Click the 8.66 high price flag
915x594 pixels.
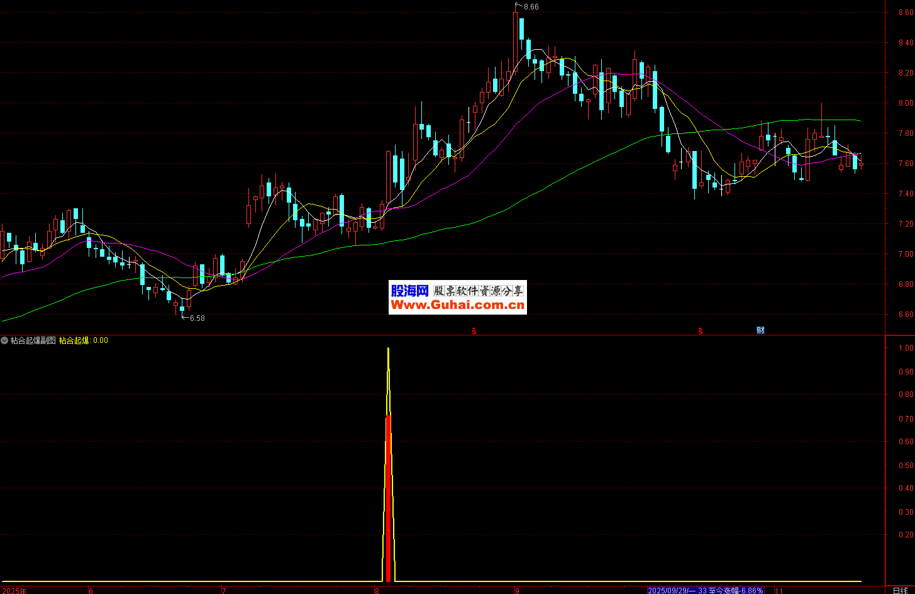[528, 7]
